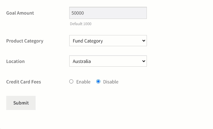Click the Submit button text
The height and width of the screenshot is (129, 213).
pyautogui.click(x=21, y=103)
